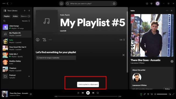
Task: Open There She Goes - Acoustic title link
Action: tap(145, 60)
